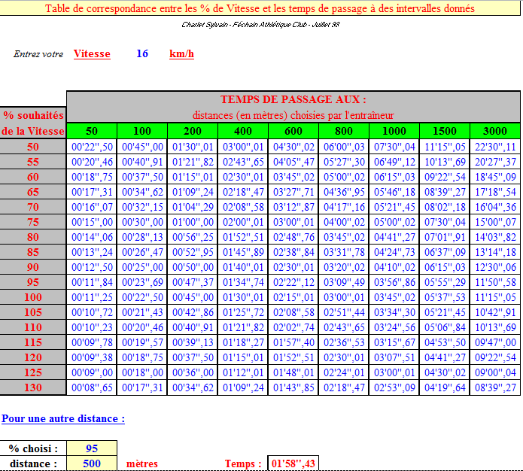The width and height of the screenshot is (523, 471).
Task: Click the 130 percent row header
Action: (33, 387)
